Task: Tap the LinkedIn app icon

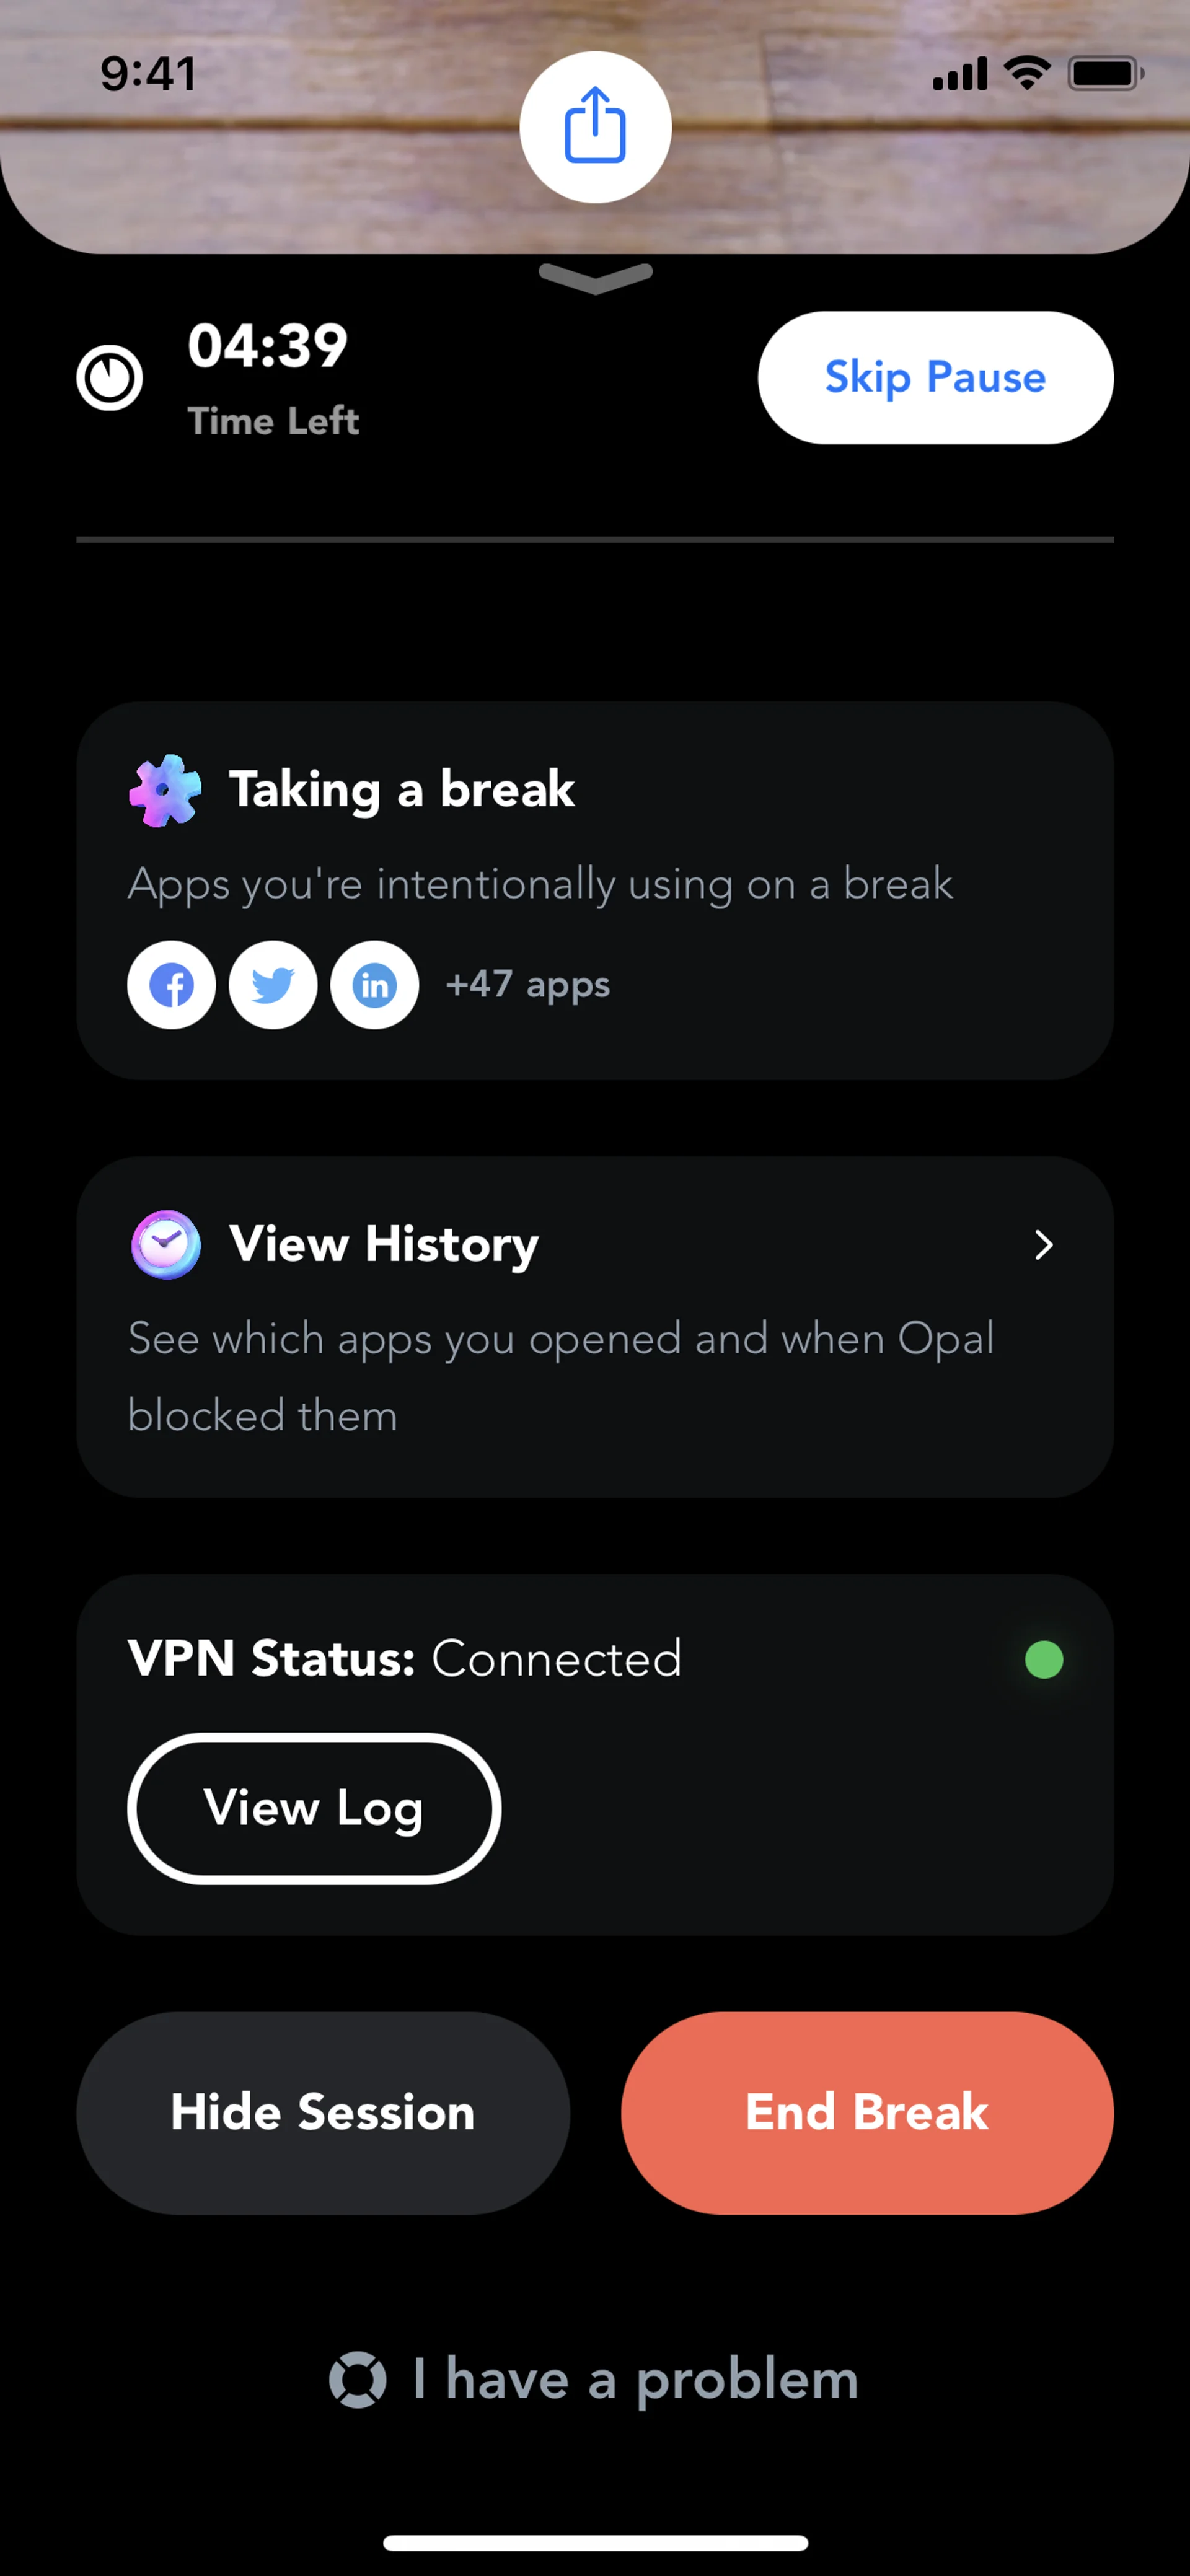Action: pos(375,985)
